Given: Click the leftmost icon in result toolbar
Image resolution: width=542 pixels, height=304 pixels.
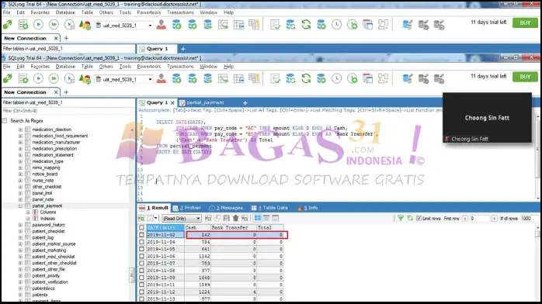Looking at the screenshot, I should (141, 218).
